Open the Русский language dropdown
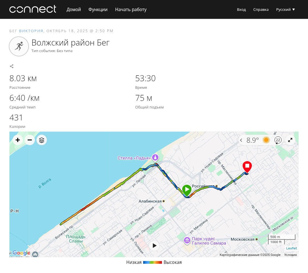This screenshot has width=308, height=273. coord(285,9)
